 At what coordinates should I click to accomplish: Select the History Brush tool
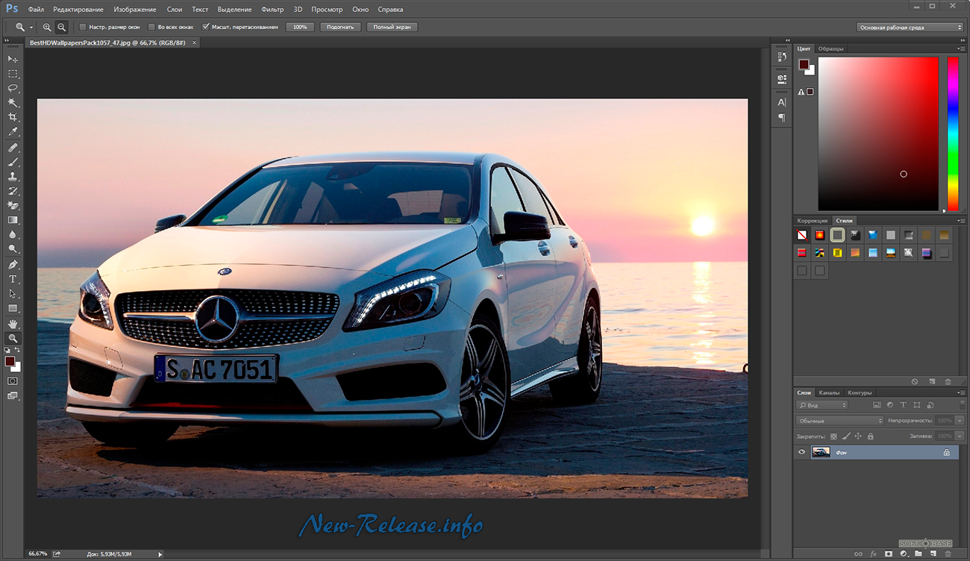click(x=13, y=191)
